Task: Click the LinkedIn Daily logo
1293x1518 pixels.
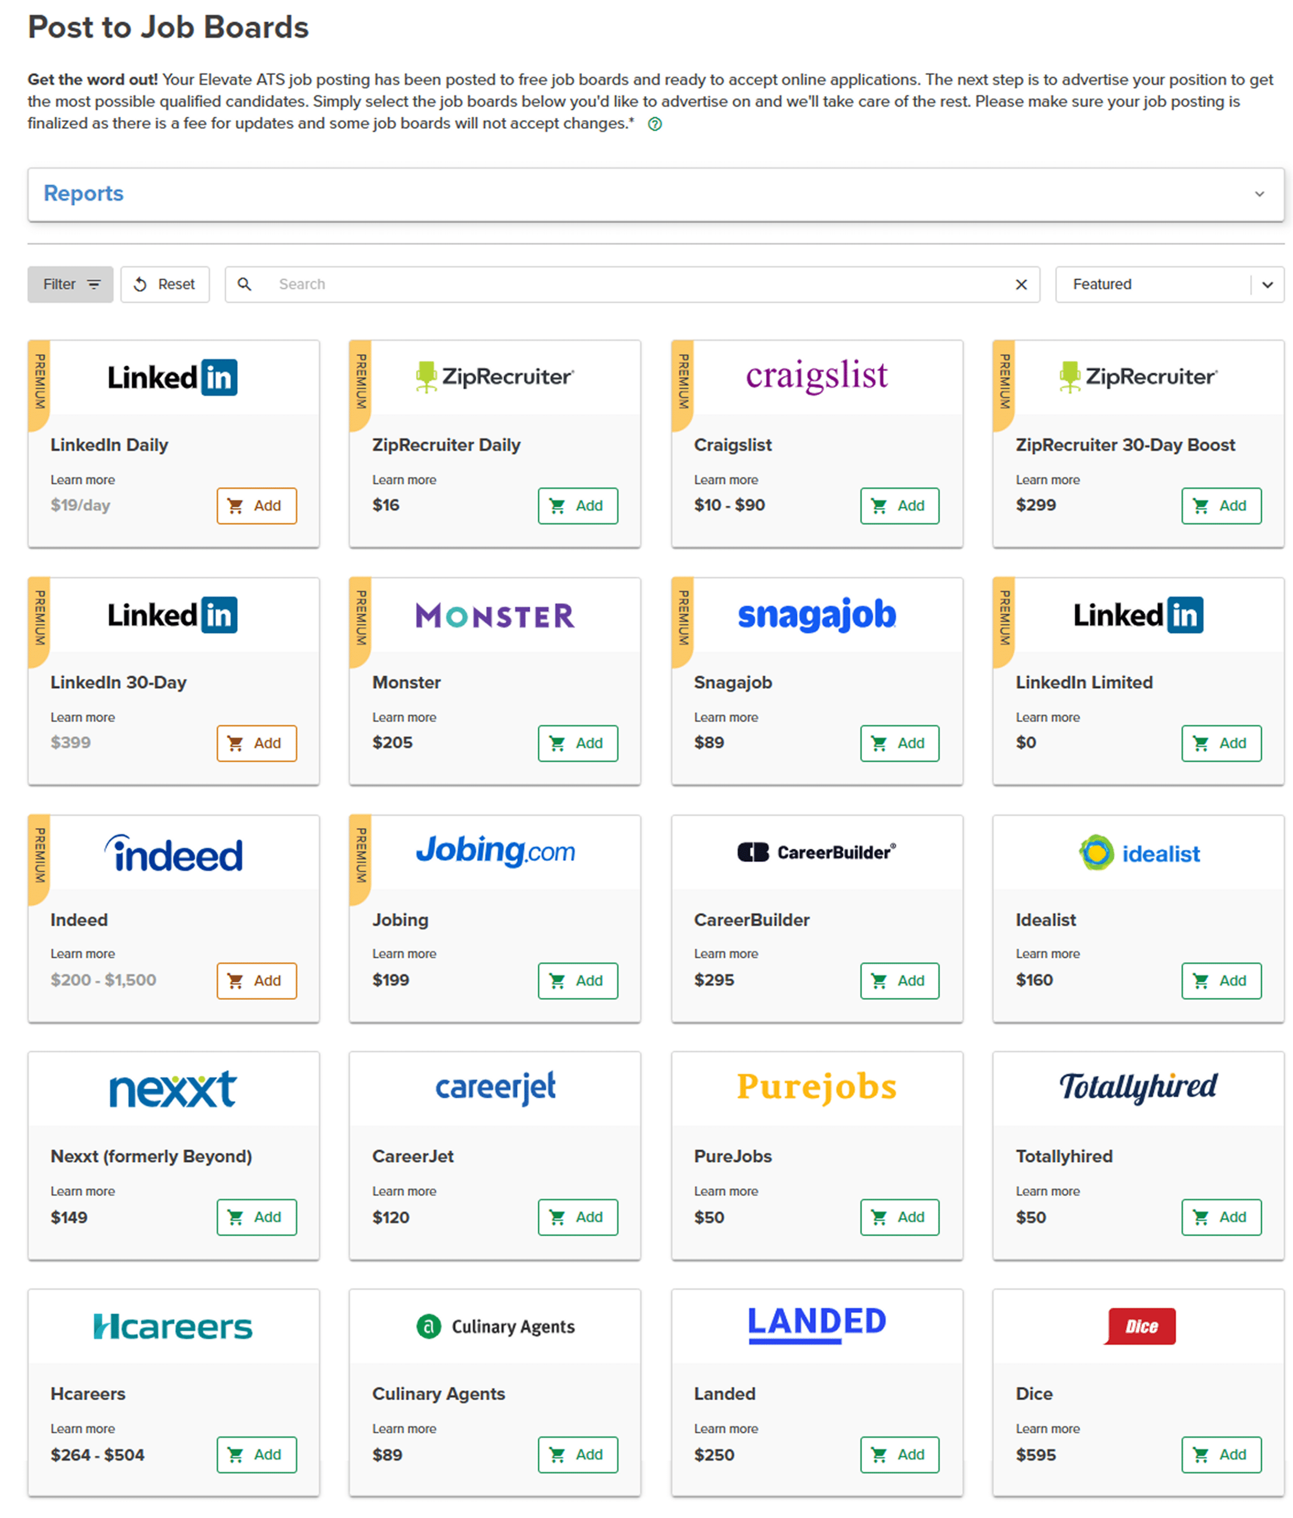Action: (x=173, y=377)
